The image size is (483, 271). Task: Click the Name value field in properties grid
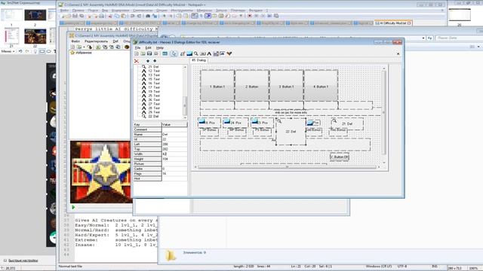[174, 135]
